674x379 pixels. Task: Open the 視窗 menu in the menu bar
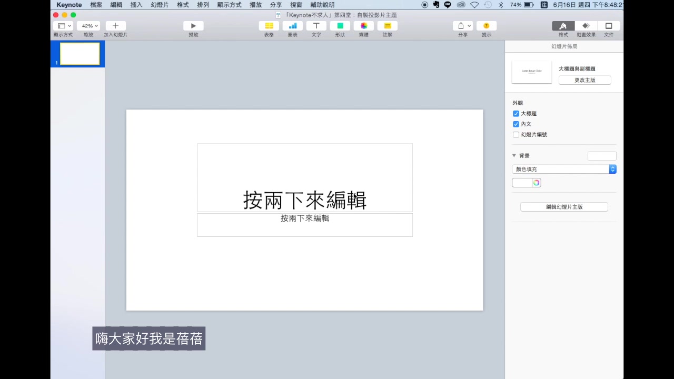click(295, 5)
